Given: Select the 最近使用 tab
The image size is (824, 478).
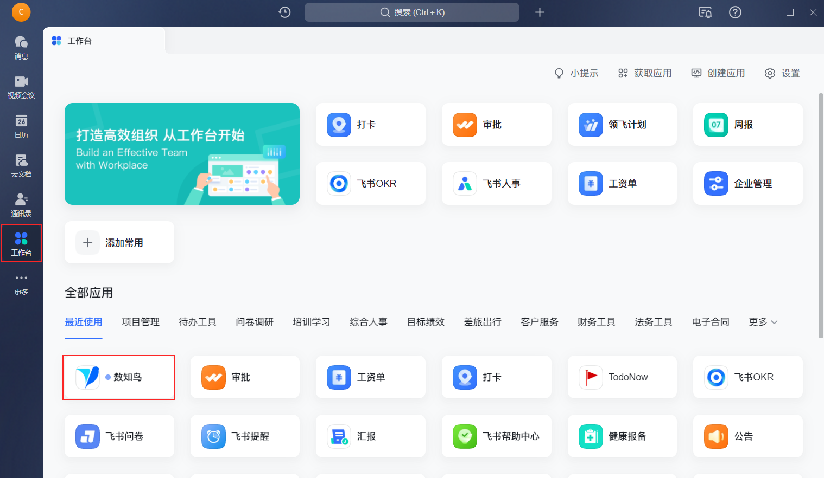Looking at the screenshot, I should 84,322.
